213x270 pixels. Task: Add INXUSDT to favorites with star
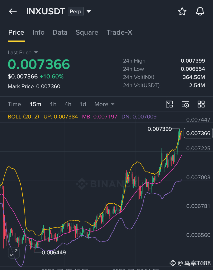[x=182, y=12]
